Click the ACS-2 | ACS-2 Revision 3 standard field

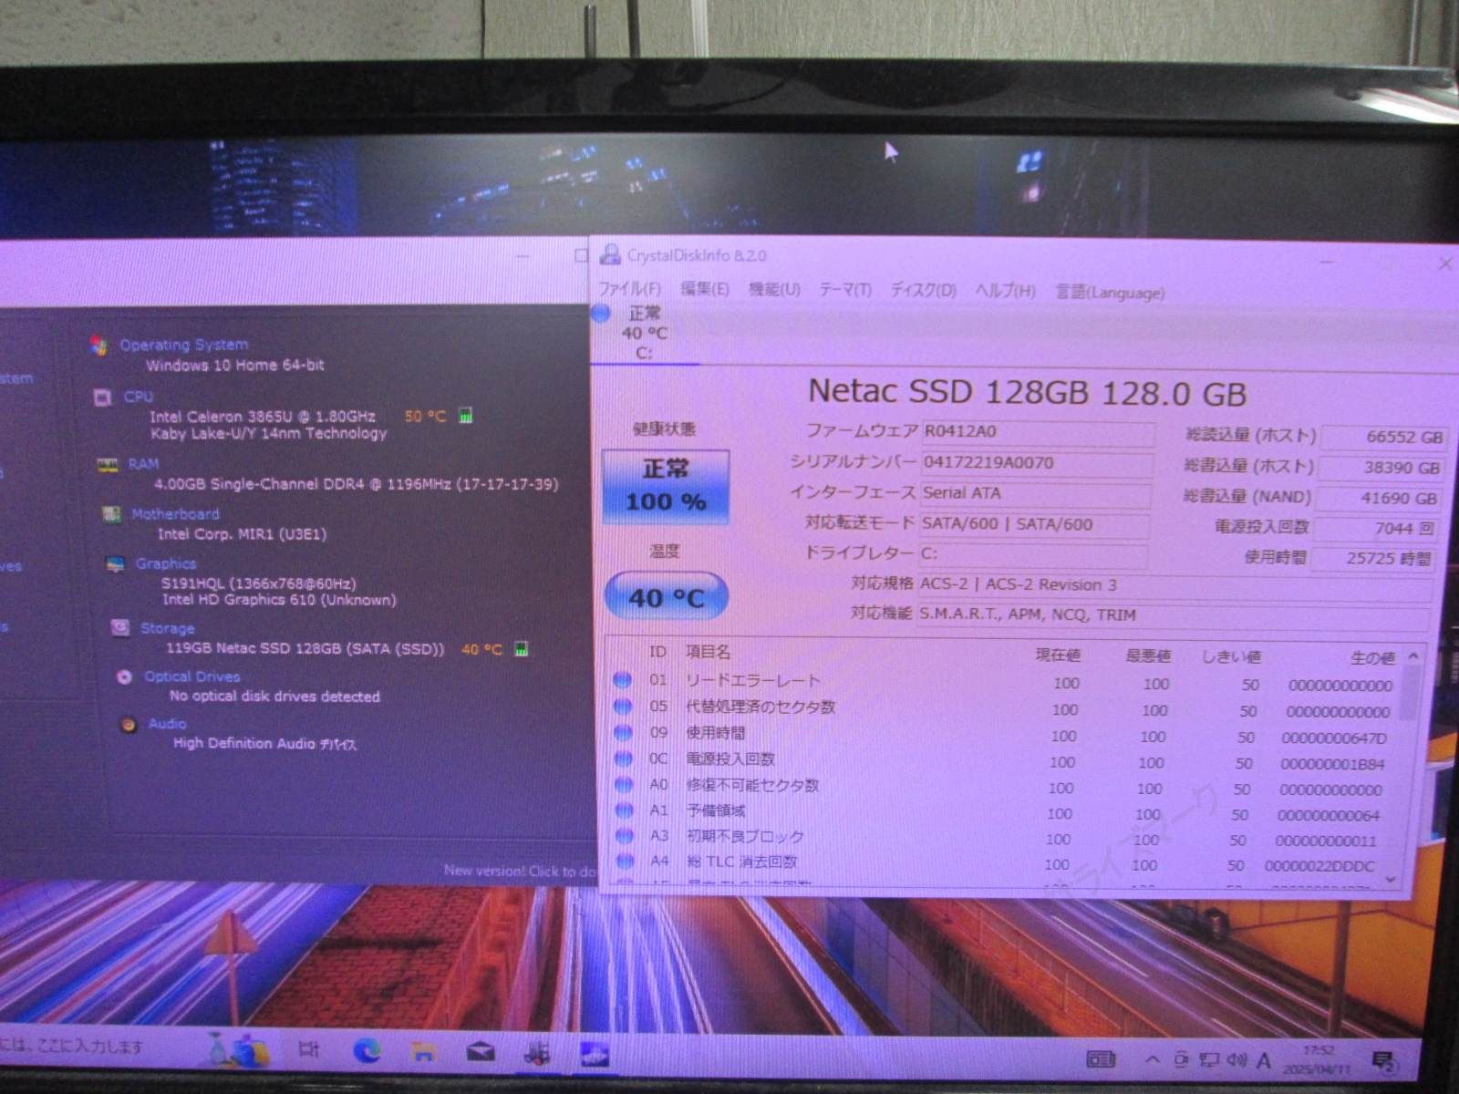pyautogui.click(x=1174, y=585)
